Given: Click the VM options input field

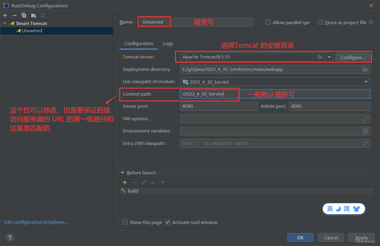Looking at the screenshot, I should 275,119.
